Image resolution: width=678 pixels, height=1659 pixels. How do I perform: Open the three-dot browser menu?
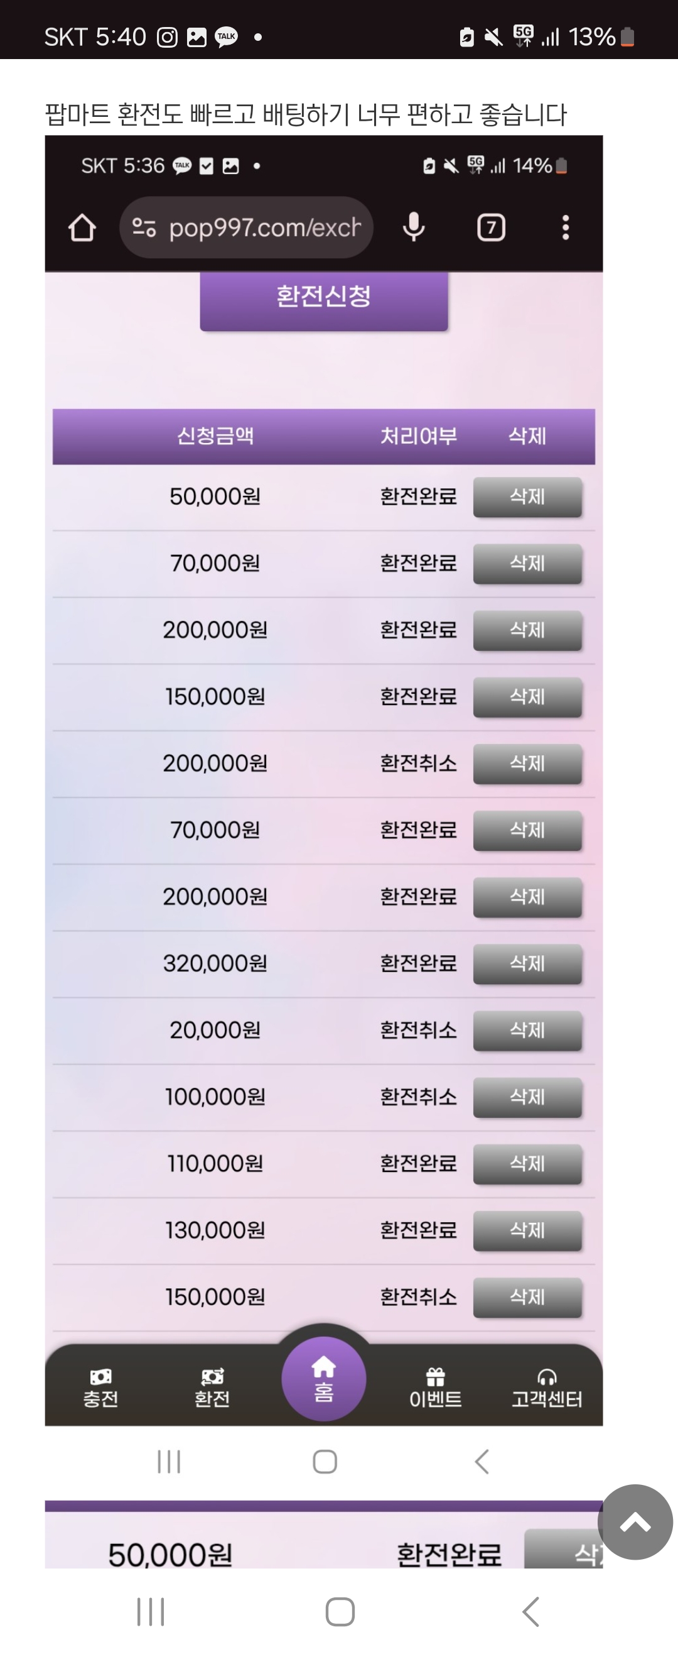point(566,227)
